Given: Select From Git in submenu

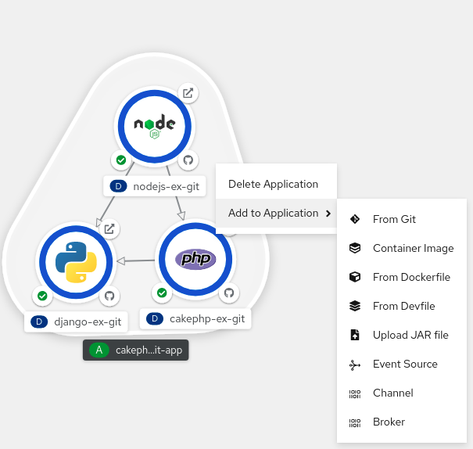Looking at the screenshot, I should point(394,219).
